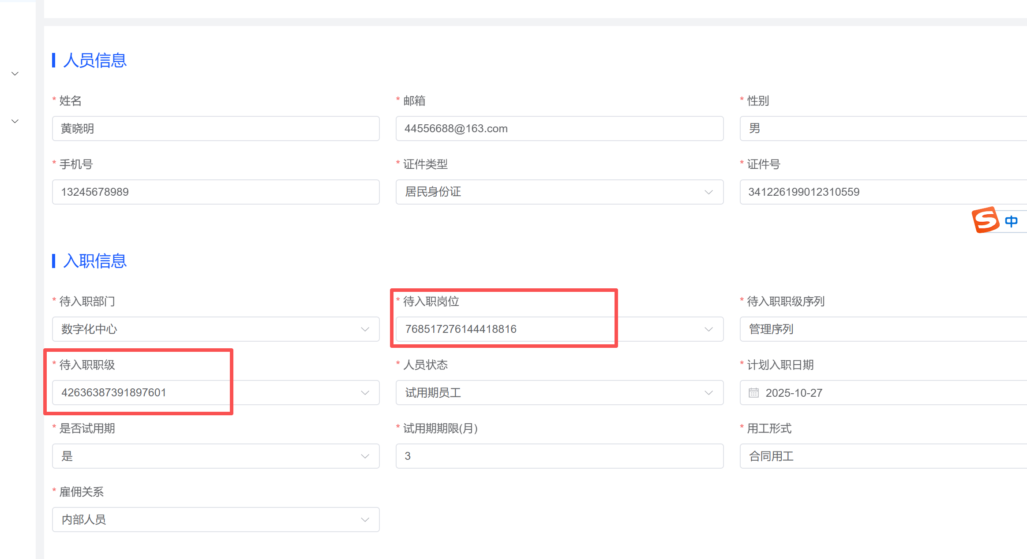Click the Sogou input method logo icon

(985, 220)
